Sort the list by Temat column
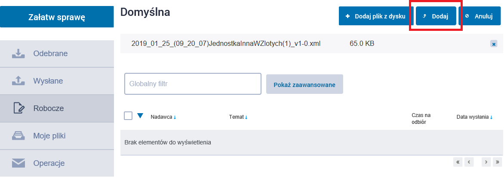Screen dimensions: 504x177 tap(238, 117)
